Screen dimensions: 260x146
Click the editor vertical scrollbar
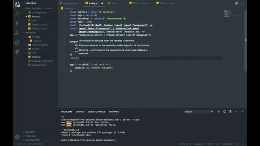pyautogui.click(x=245, y=41)
